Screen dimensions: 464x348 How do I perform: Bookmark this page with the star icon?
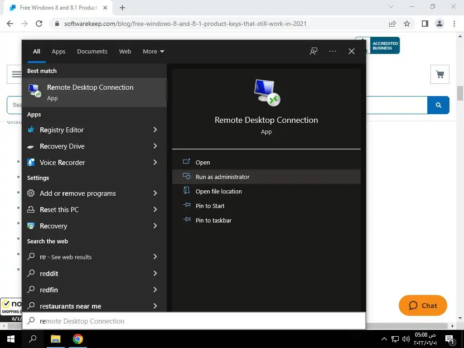(x=407, y=24)
